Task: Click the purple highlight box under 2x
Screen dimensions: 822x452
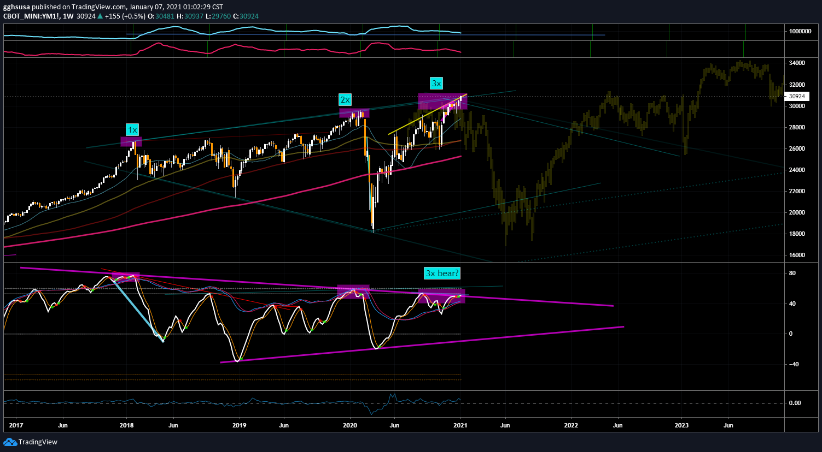Action: (354, 113)
